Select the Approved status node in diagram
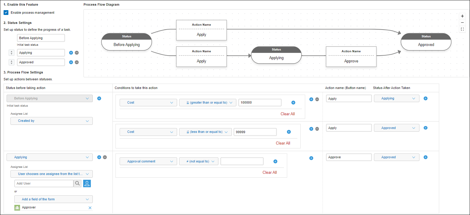 click(x=426, y=42)
